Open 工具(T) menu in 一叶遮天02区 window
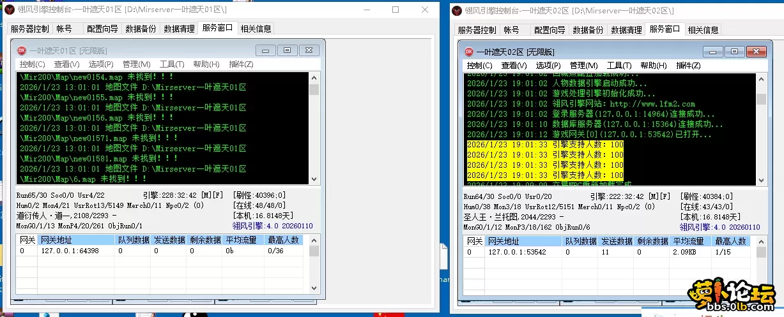Image resolution: width=784 pixels, height=317 pixels. [x=619, y=66]
